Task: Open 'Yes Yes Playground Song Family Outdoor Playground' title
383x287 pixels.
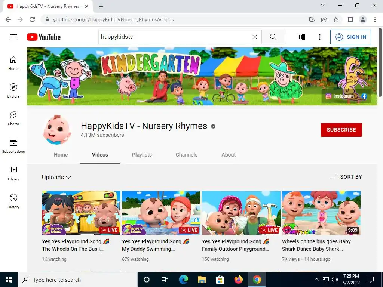Action: (236, 245)
